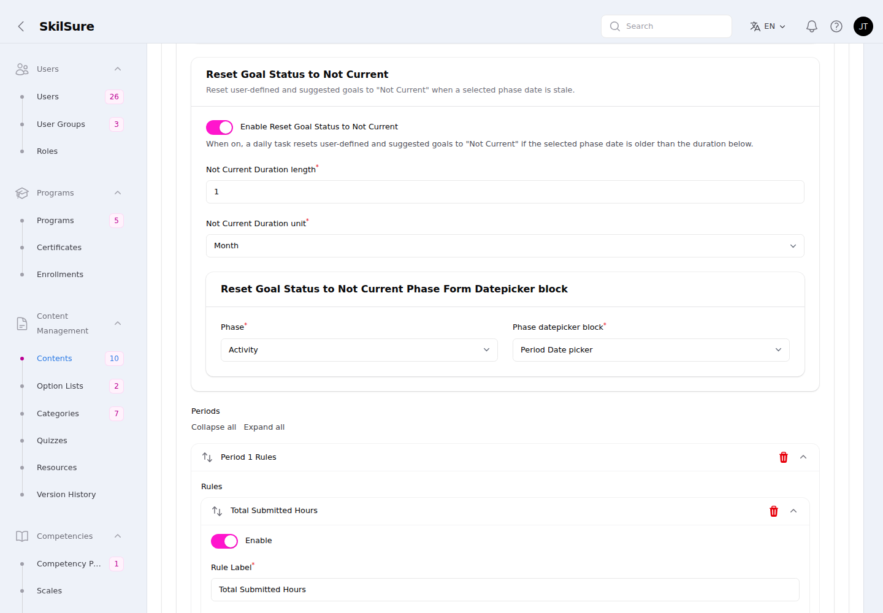This screenshot has width=883, height=613.
Task: Open Resources in sidebar
Action: click(57, 468)
